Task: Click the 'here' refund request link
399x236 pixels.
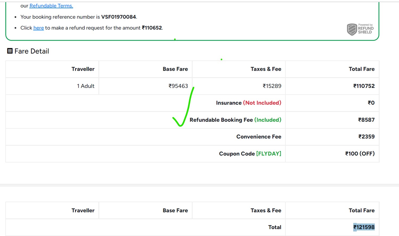Action: coord(39,28)
